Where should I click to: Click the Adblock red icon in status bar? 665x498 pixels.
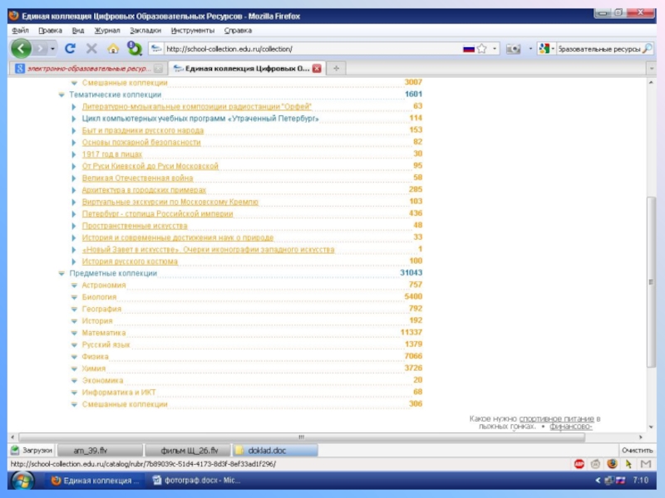pos(579,464)
